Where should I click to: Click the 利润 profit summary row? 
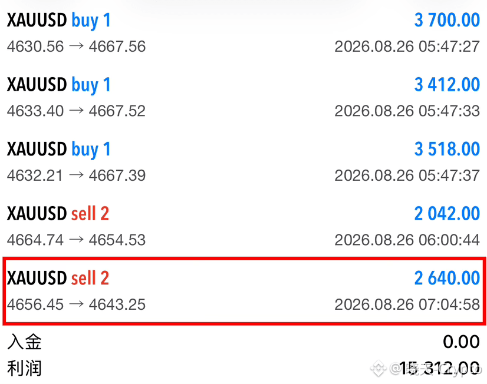pos(244,368)
